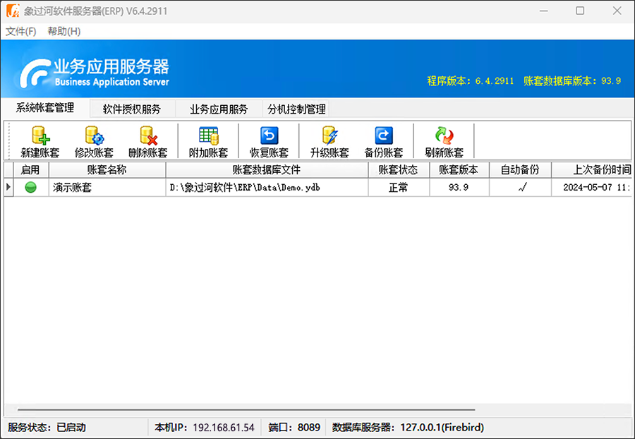Image resolution: width=635 pixels, height=439 pixels.
Task: Refresh list with 刷新账套
Action: pyautogui.click(x=445, y=141)
